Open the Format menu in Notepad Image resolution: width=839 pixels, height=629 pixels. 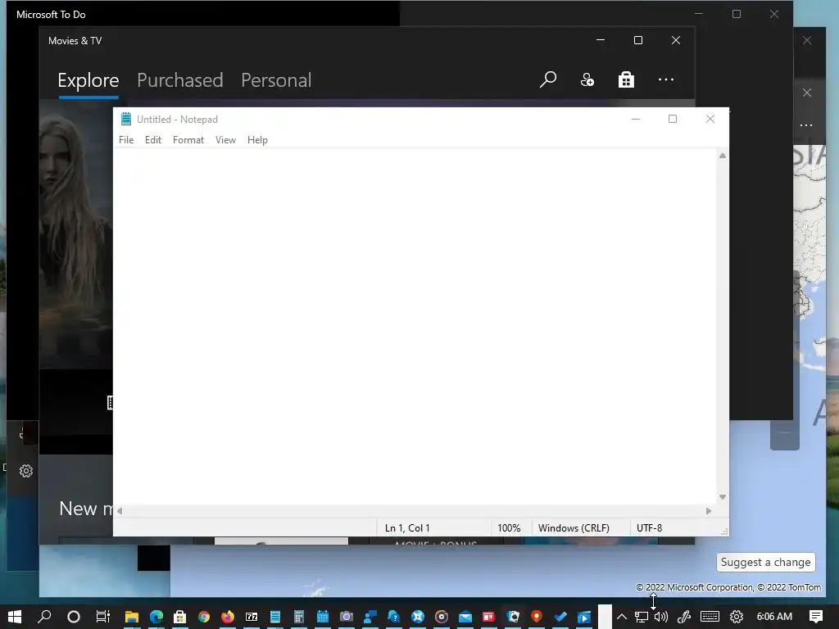pos(188,139)
